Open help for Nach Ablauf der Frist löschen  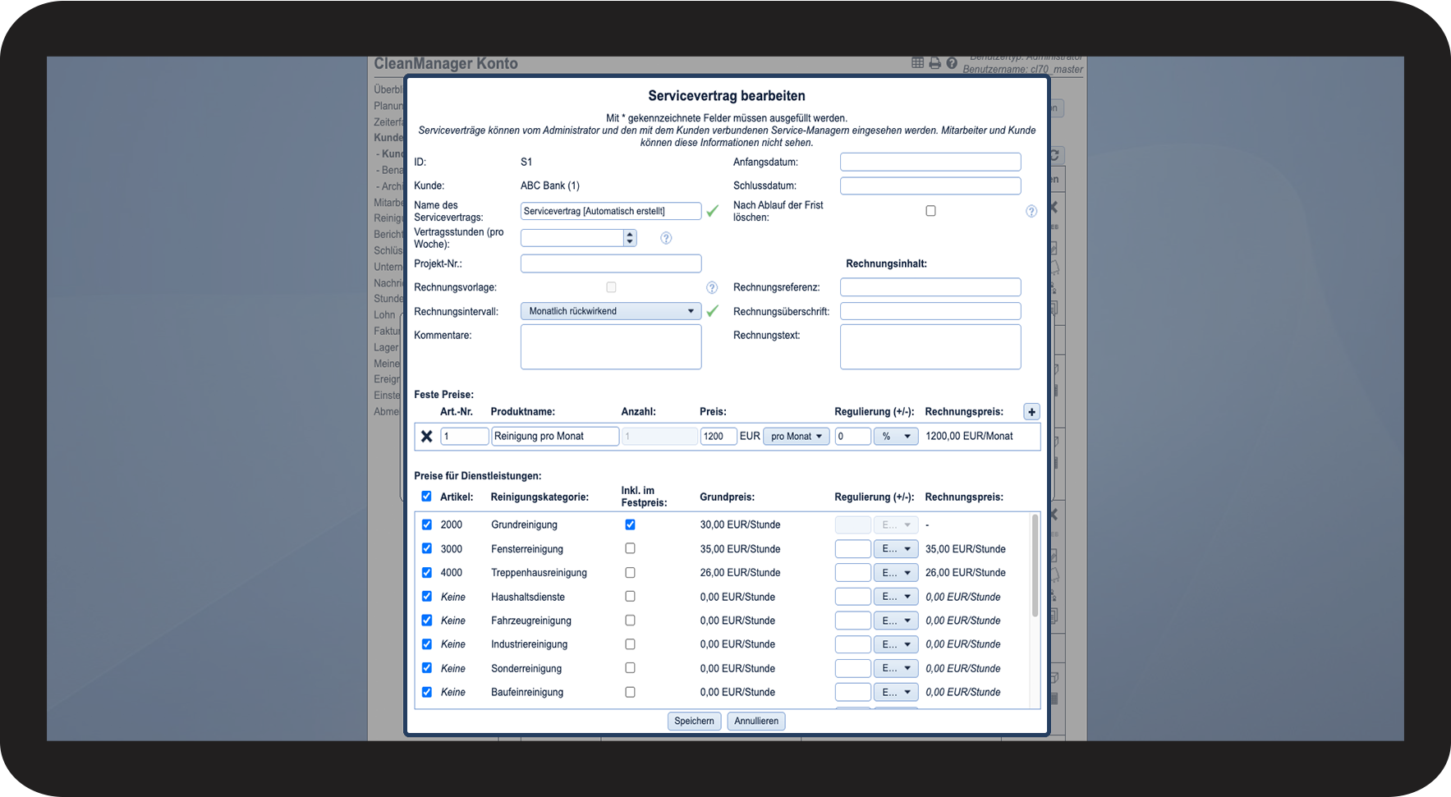(1031, 212)
